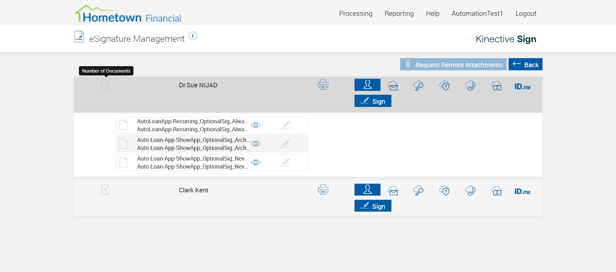Preview AutoLoanApp-Recurring document with eye icon
This screenshot has height=272, width=616.
click(256, 125)
